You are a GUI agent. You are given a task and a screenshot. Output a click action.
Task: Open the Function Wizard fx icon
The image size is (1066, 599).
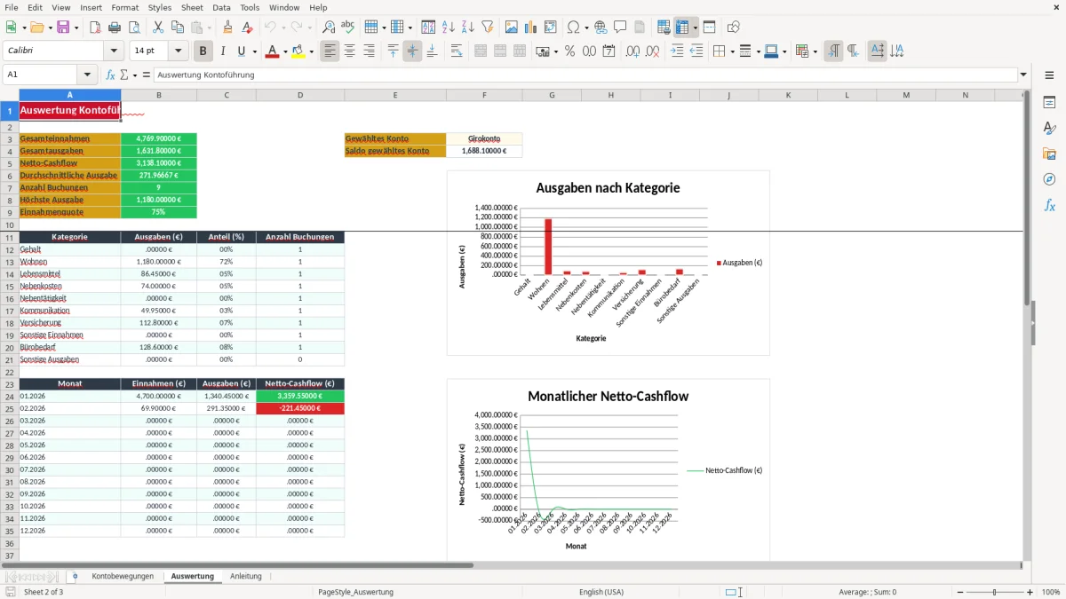[111, 75]
